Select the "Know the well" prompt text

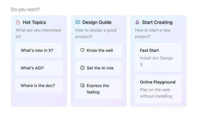(100, 50)
